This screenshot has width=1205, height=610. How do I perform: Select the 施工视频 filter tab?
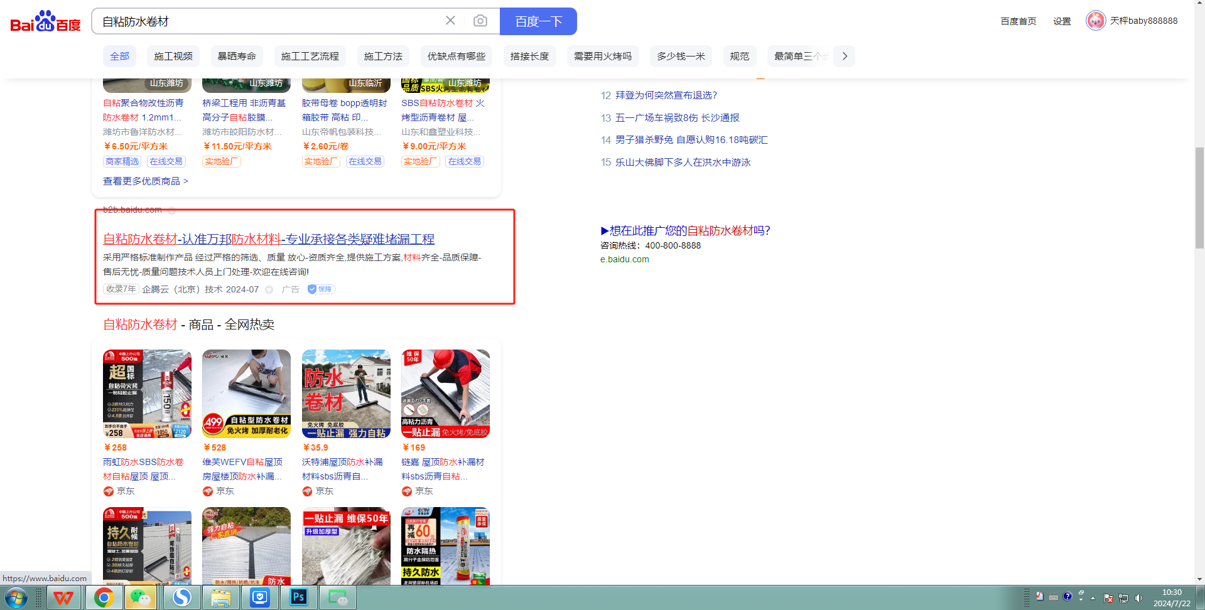pos(173,56)
